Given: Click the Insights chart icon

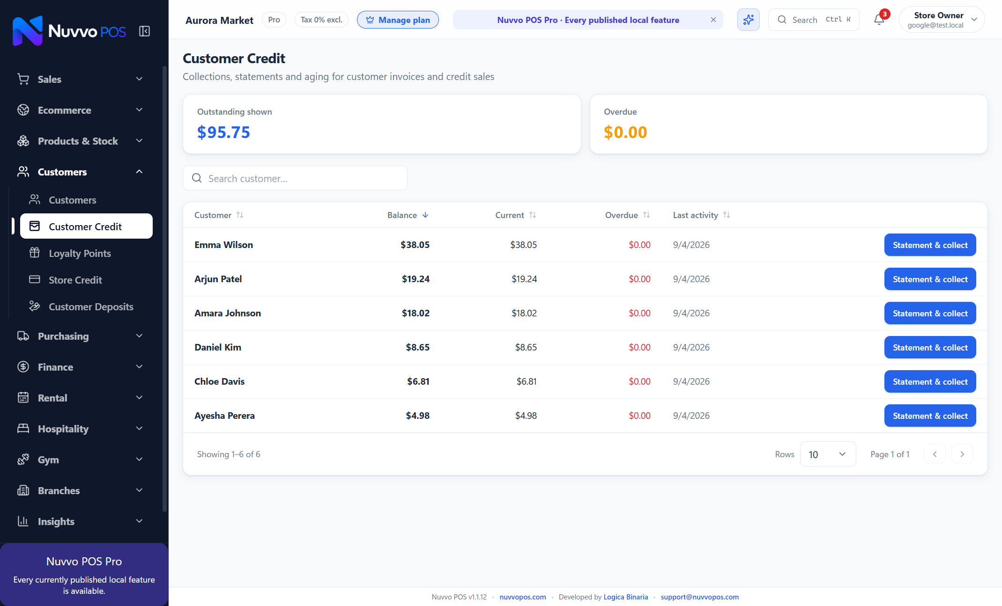Looking at the screenshot, I should tap(23, 521).
